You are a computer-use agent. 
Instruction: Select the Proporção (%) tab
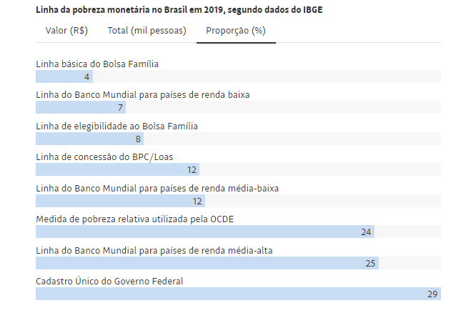pos(235,31)
